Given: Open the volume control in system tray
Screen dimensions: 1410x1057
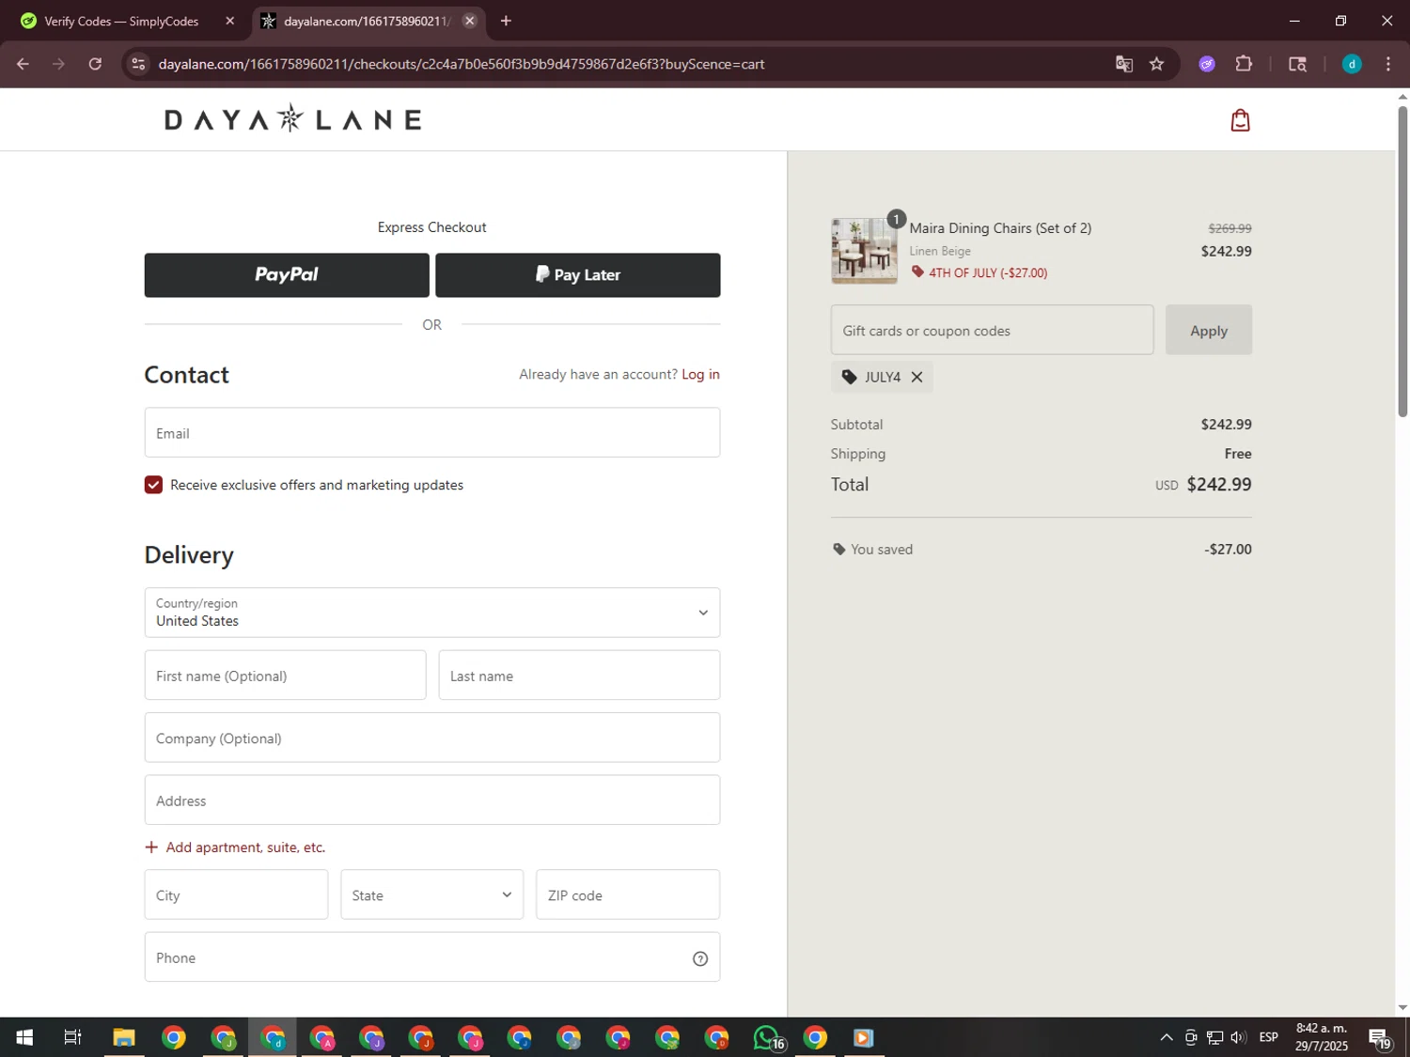Looking at the screenshot, I should [1238, 1037].
